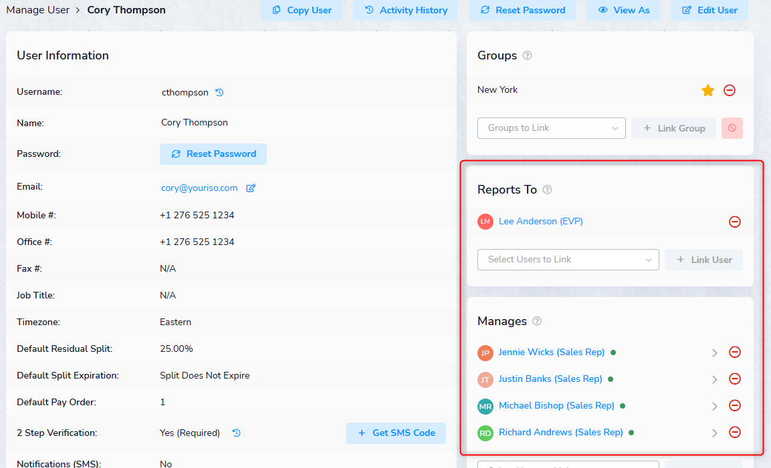Viewport: 771px width, 468px height.
Task: Click the Manages help question mark icon
Action: pyautogui.click(x=537, y=321)
